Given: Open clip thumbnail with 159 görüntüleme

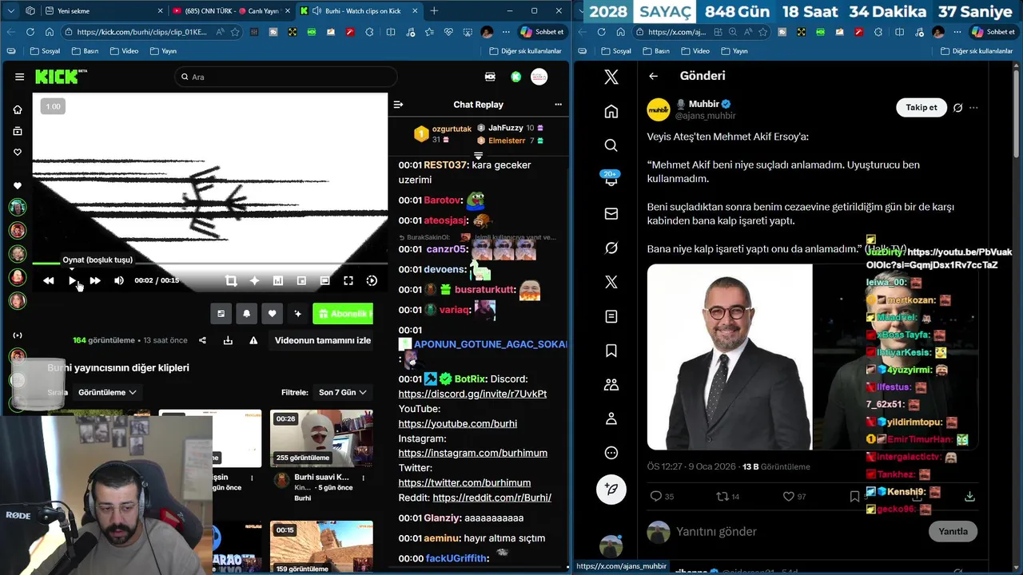Looking at the screenshot, I should point(321,548).
